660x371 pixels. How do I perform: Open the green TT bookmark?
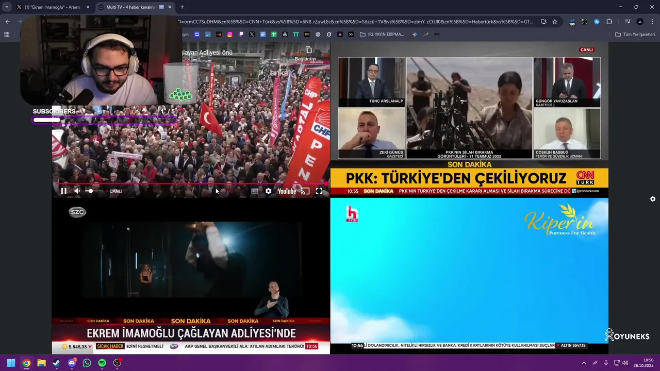click(296, 35)
